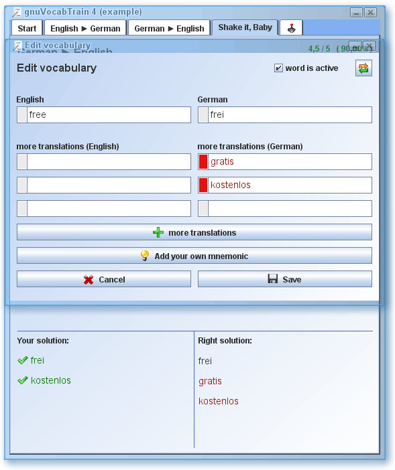Click the red marker beside kostenlos
The height and width of the screenshot is (470, 395).
coord(203,185)
